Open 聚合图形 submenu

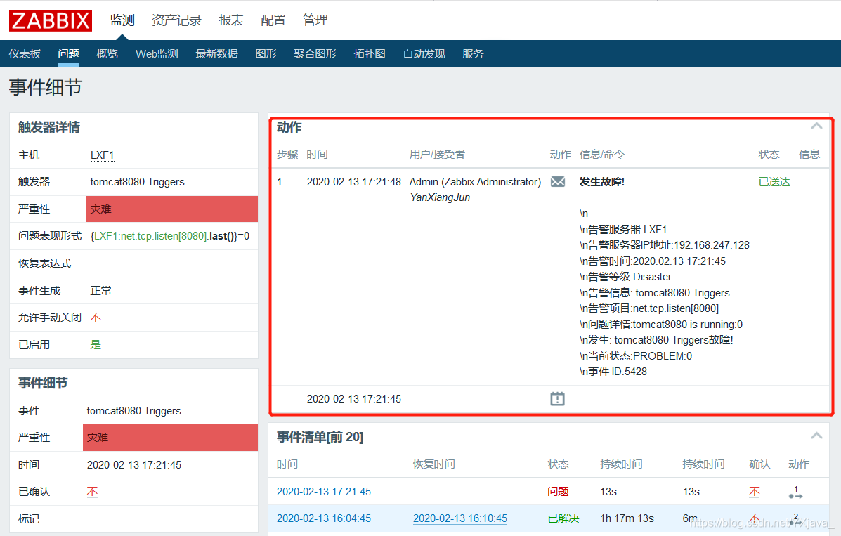pos(315,53)
